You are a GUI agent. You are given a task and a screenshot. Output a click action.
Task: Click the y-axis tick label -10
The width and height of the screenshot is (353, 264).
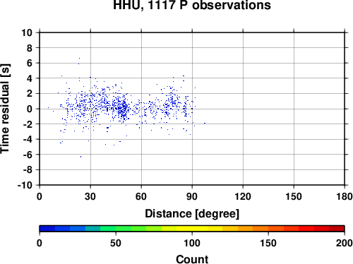[x=25, y=185]
